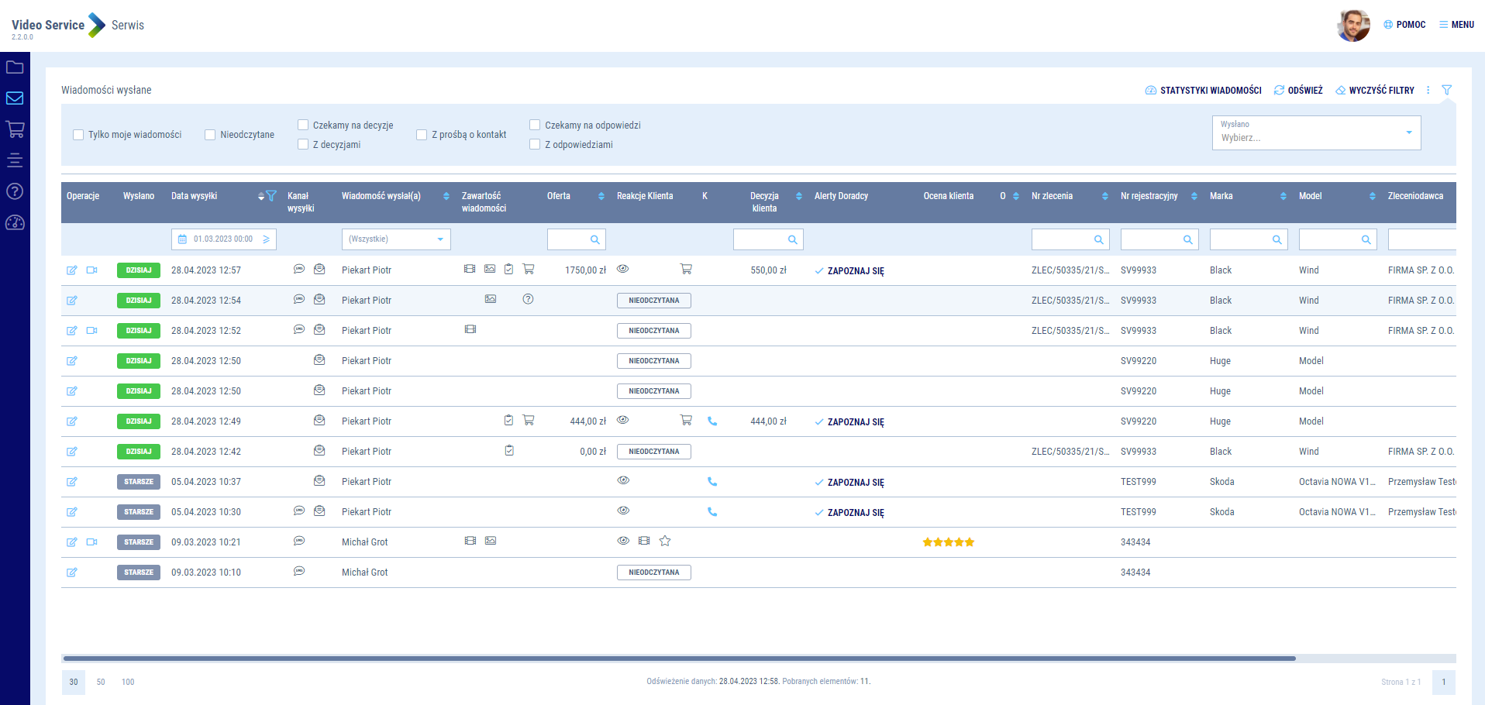1485x705 pixels.
Task: Open the Wysłano Wybierz dropdown
Action: click(1315, 133)
